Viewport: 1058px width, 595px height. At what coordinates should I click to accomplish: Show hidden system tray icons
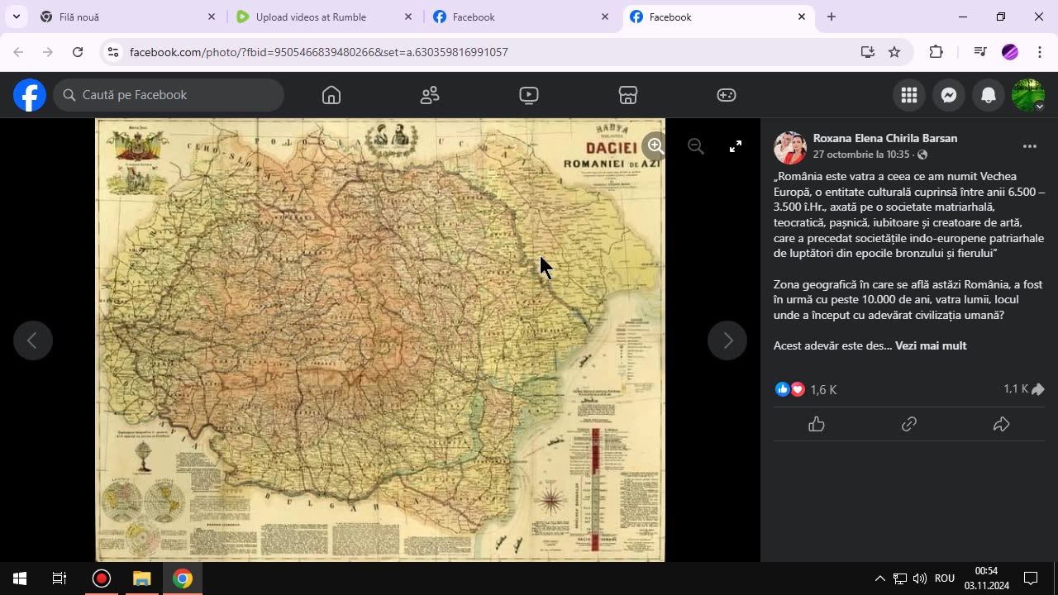coord(880,578)
